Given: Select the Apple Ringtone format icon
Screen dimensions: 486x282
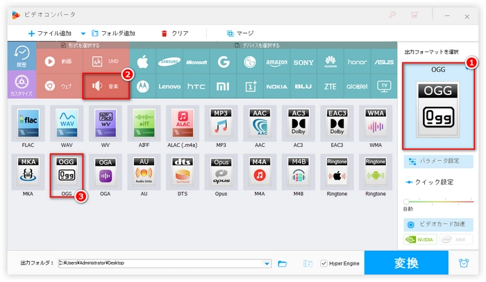Looking at the screenshot, I should (337, 172).
